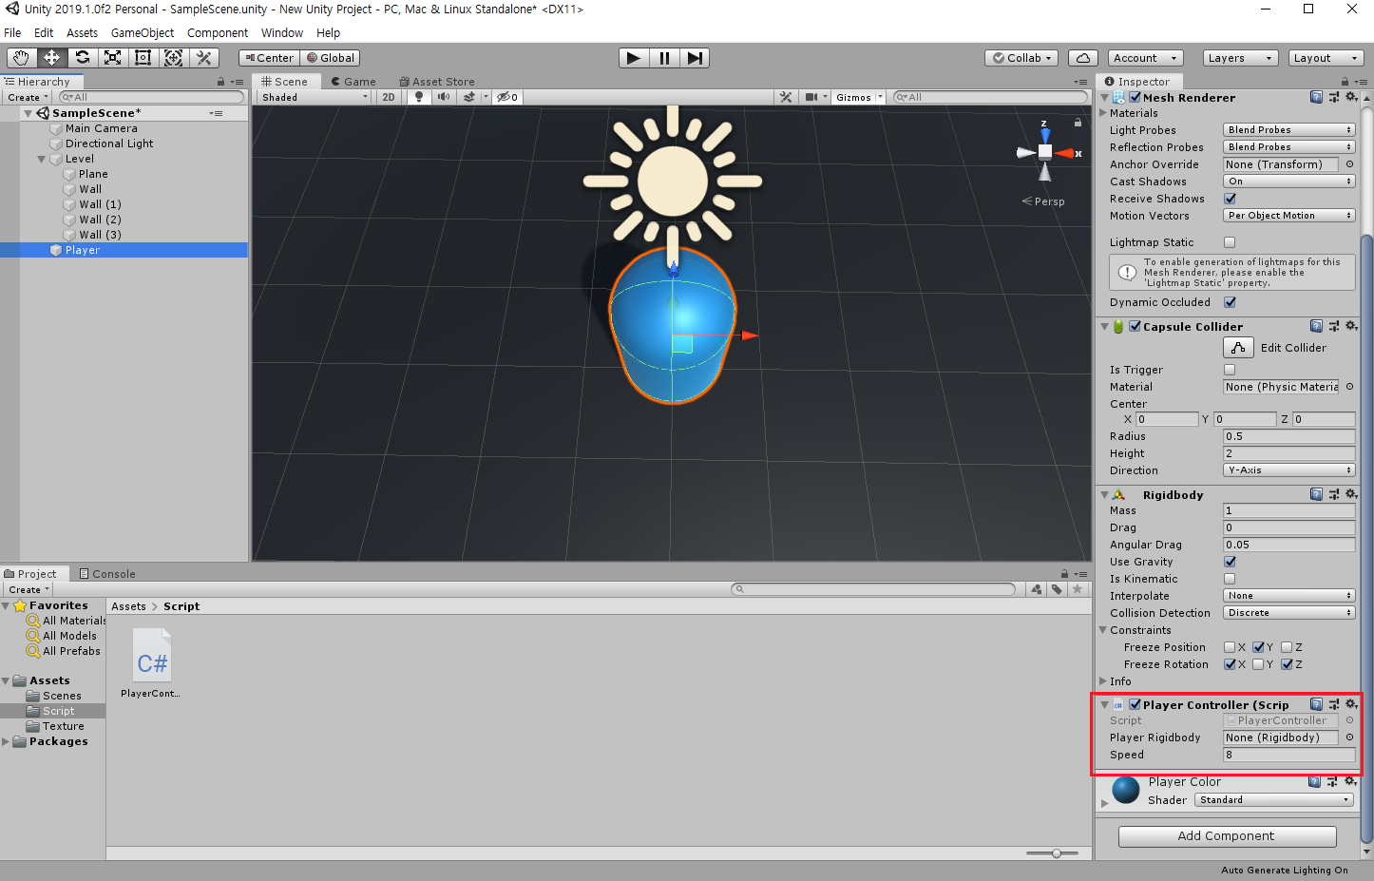Open Gizmos dropdown
Screen dimensions: 1374x881
point(859,97)
